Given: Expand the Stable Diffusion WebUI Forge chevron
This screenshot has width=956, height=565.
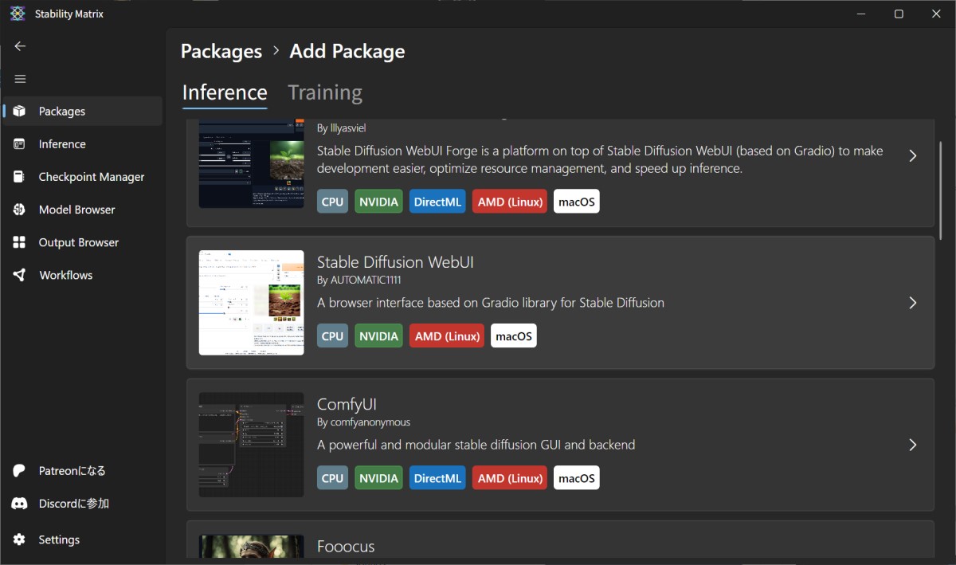Looking at the screenshot, I should [x=913, y=155].
